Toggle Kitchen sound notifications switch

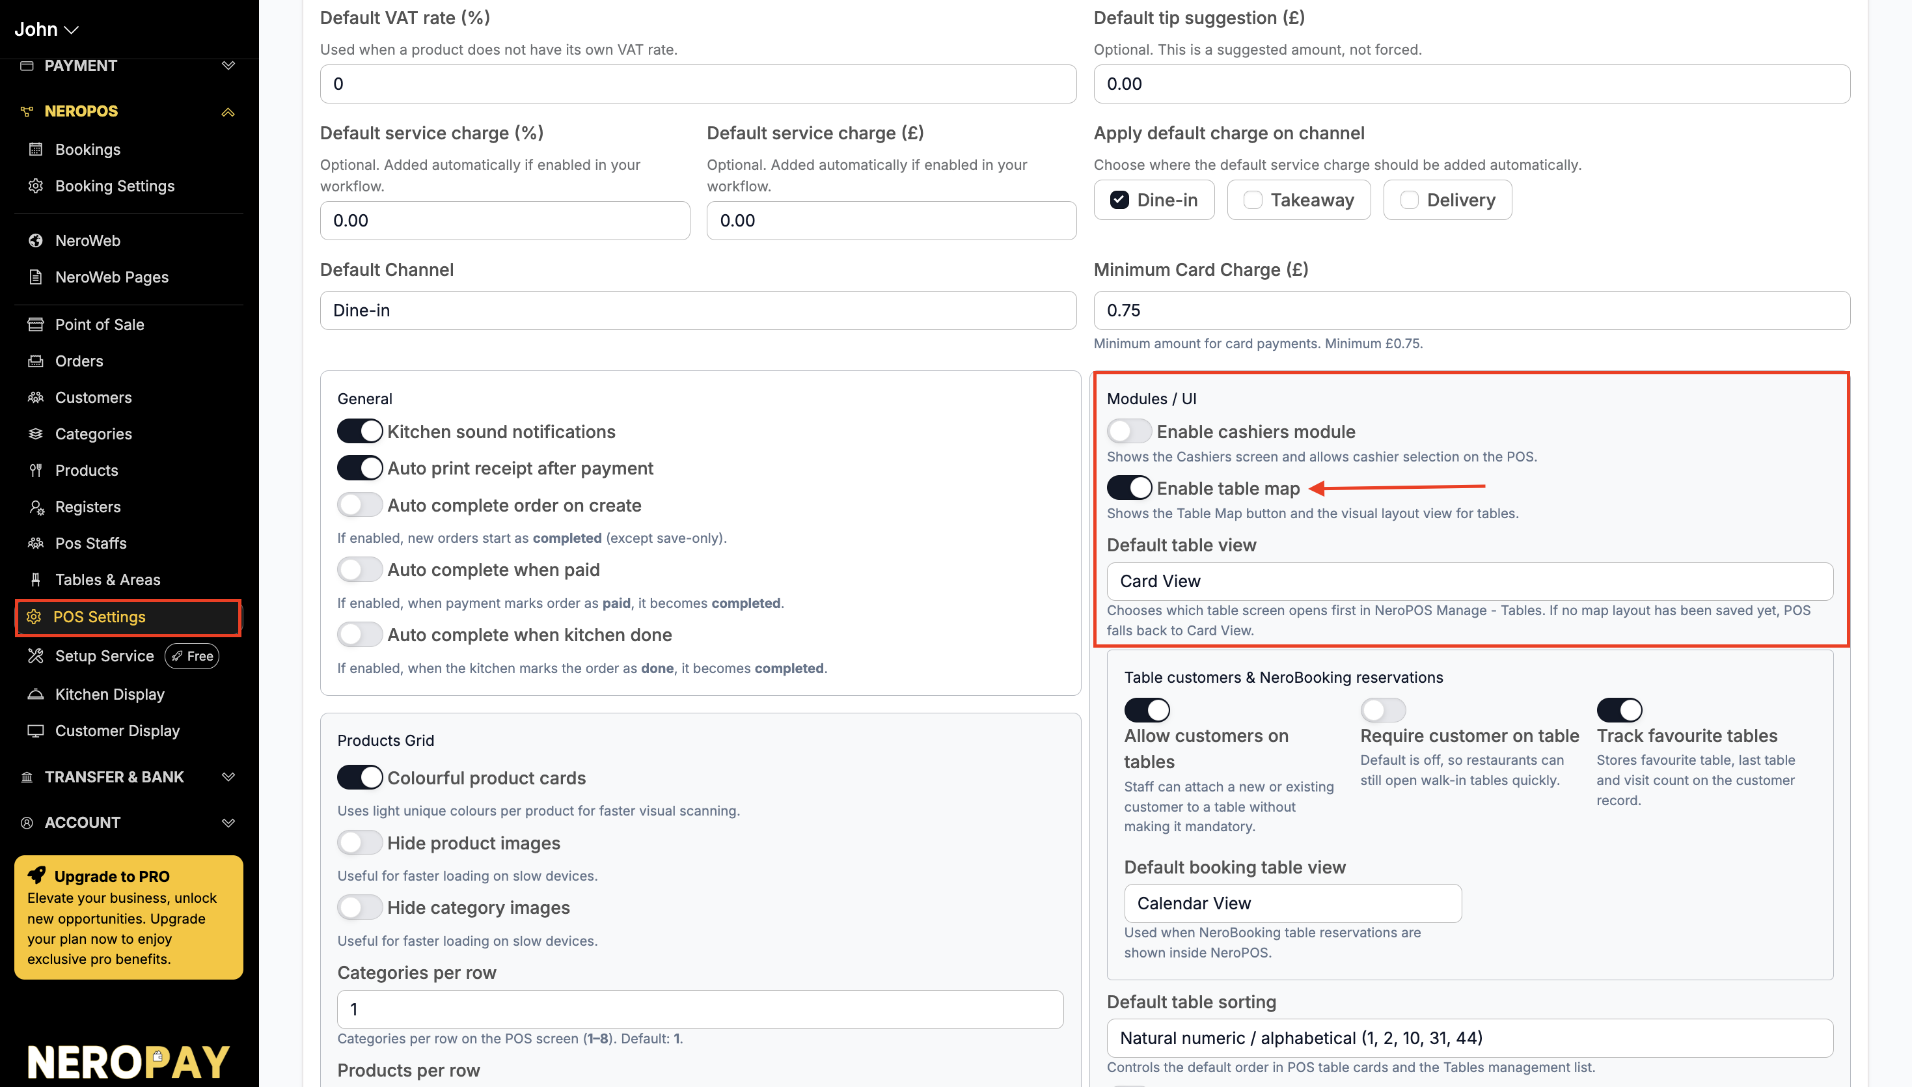360,432
